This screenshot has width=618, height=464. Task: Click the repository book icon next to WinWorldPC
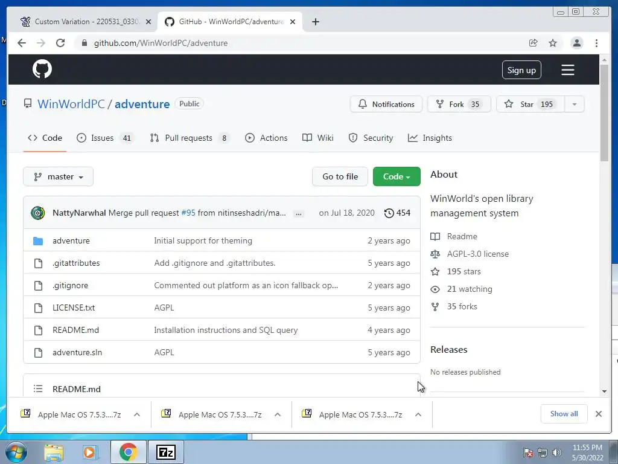(x=28, y=104)
